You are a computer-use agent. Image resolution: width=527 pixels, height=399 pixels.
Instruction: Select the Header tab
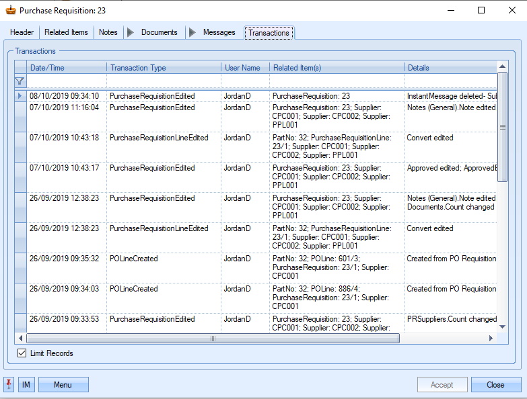tap(22, 32)
